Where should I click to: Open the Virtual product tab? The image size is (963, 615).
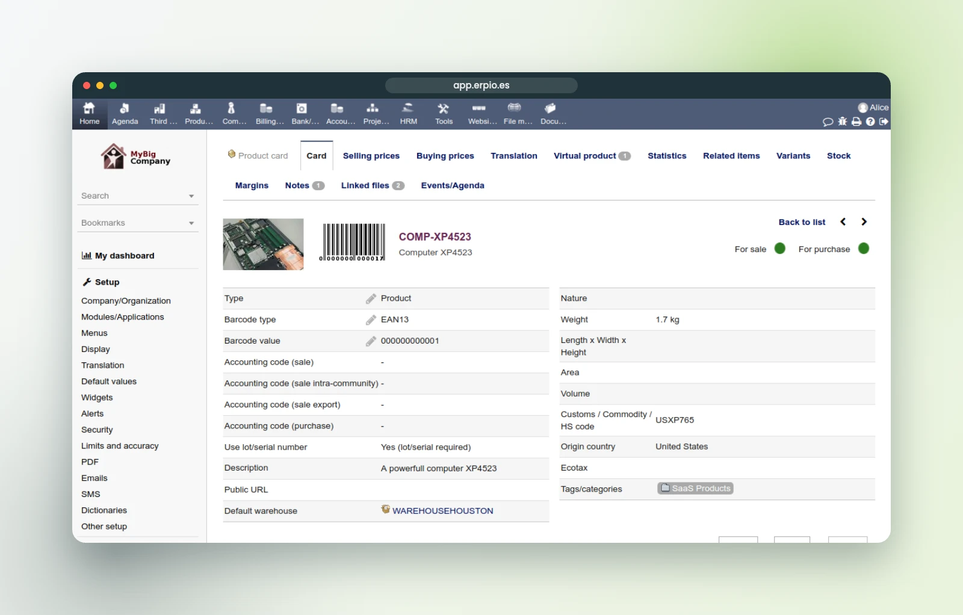(592, 156)
